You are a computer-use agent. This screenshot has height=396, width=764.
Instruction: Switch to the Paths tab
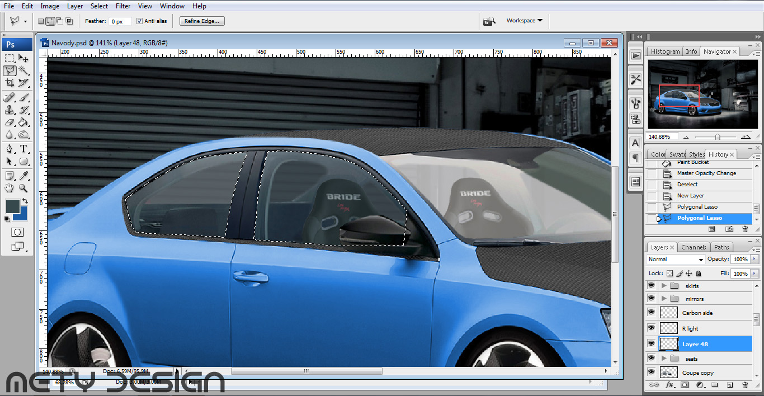(721, 247)
